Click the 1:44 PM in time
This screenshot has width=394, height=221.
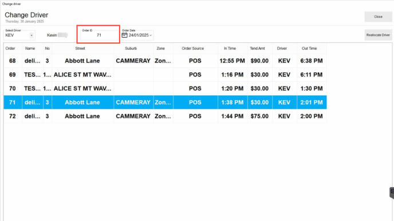point(232,116)
